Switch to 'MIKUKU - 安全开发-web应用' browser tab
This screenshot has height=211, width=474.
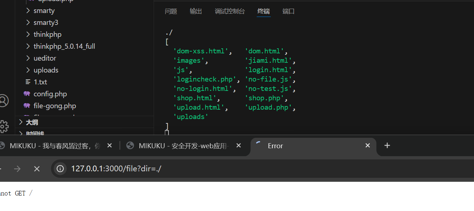click(x=184, y=146)
